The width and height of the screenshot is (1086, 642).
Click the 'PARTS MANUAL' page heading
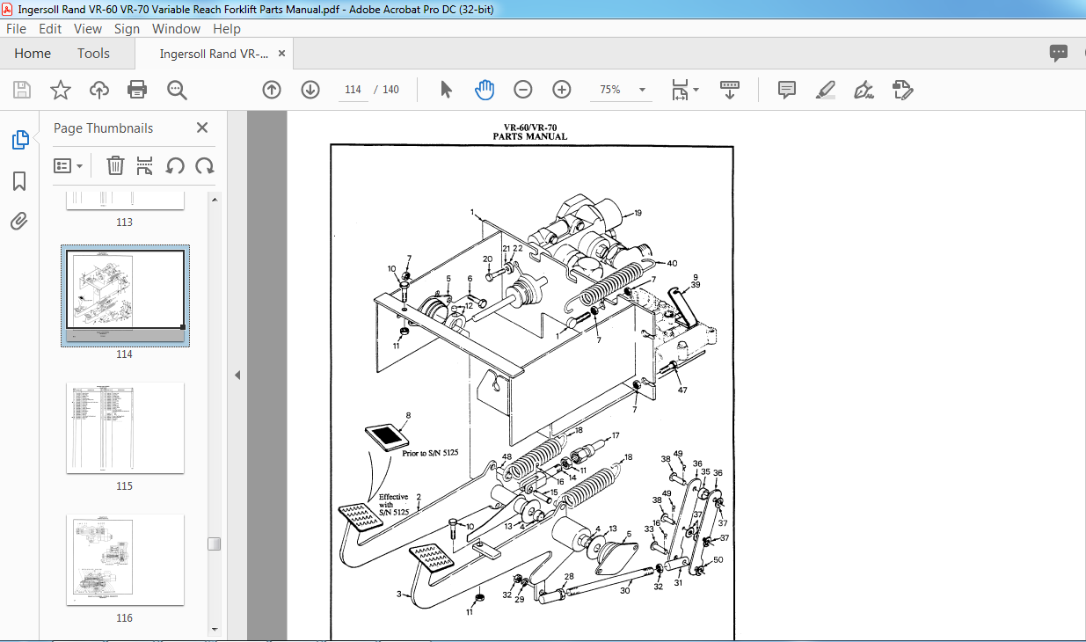[530, 136]
